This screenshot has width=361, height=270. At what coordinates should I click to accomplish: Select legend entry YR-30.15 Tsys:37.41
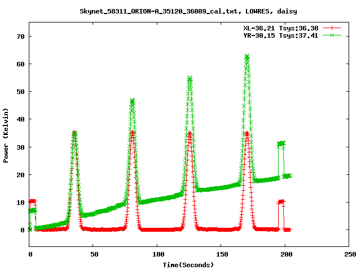281,35
